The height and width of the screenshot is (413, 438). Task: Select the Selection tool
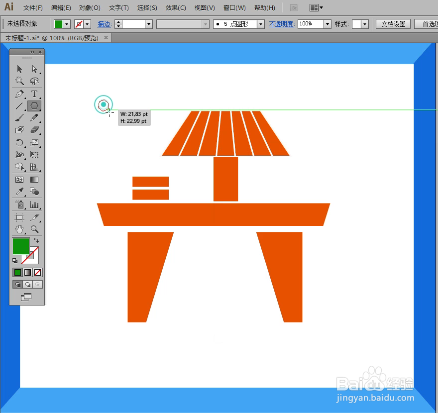click(x=19, y=69)
